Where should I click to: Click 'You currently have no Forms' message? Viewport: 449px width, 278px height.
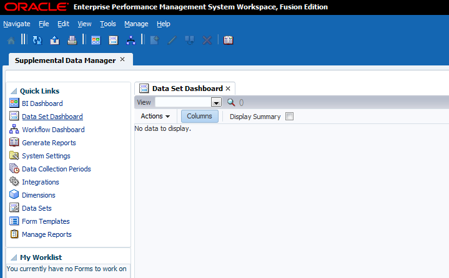(66, 269)
